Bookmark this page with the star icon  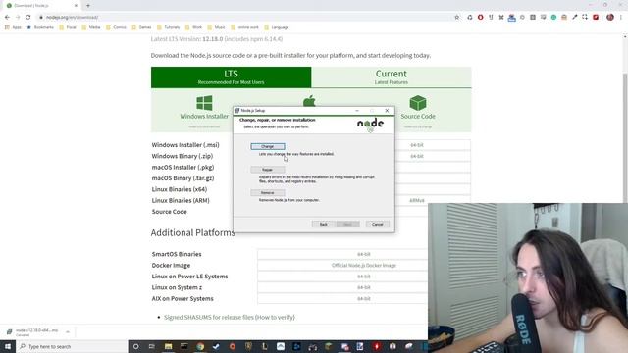tap(457, 18)
